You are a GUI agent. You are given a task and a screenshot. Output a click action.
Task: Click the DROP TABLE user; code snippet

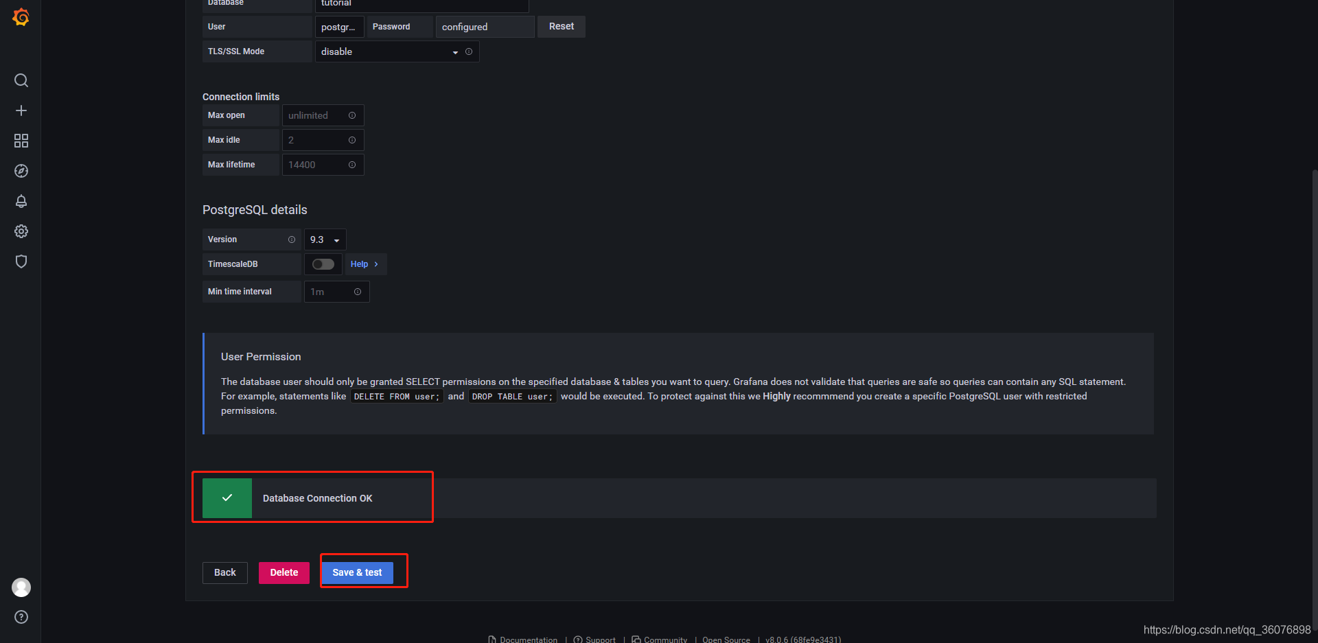(x=512, y=397)
